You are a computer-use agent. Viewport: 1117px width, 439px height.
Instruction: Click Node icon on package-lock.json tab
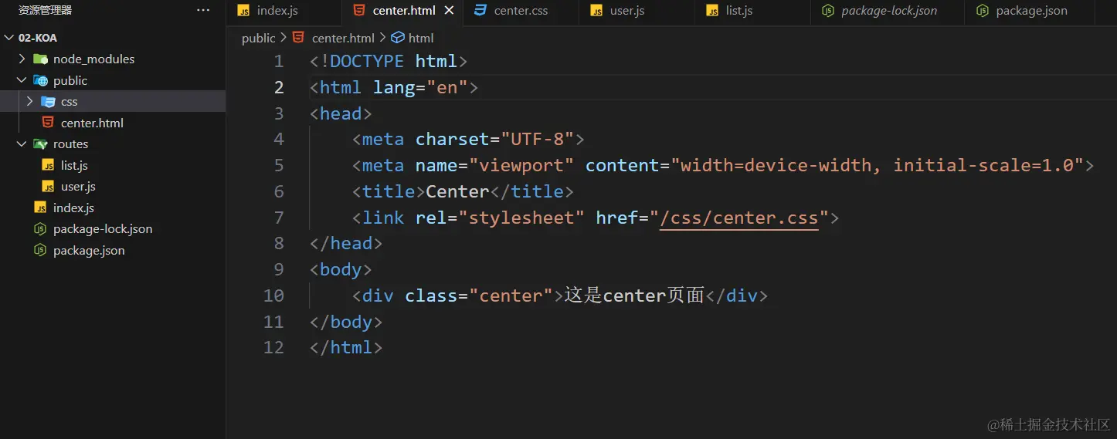pos(827,10)
